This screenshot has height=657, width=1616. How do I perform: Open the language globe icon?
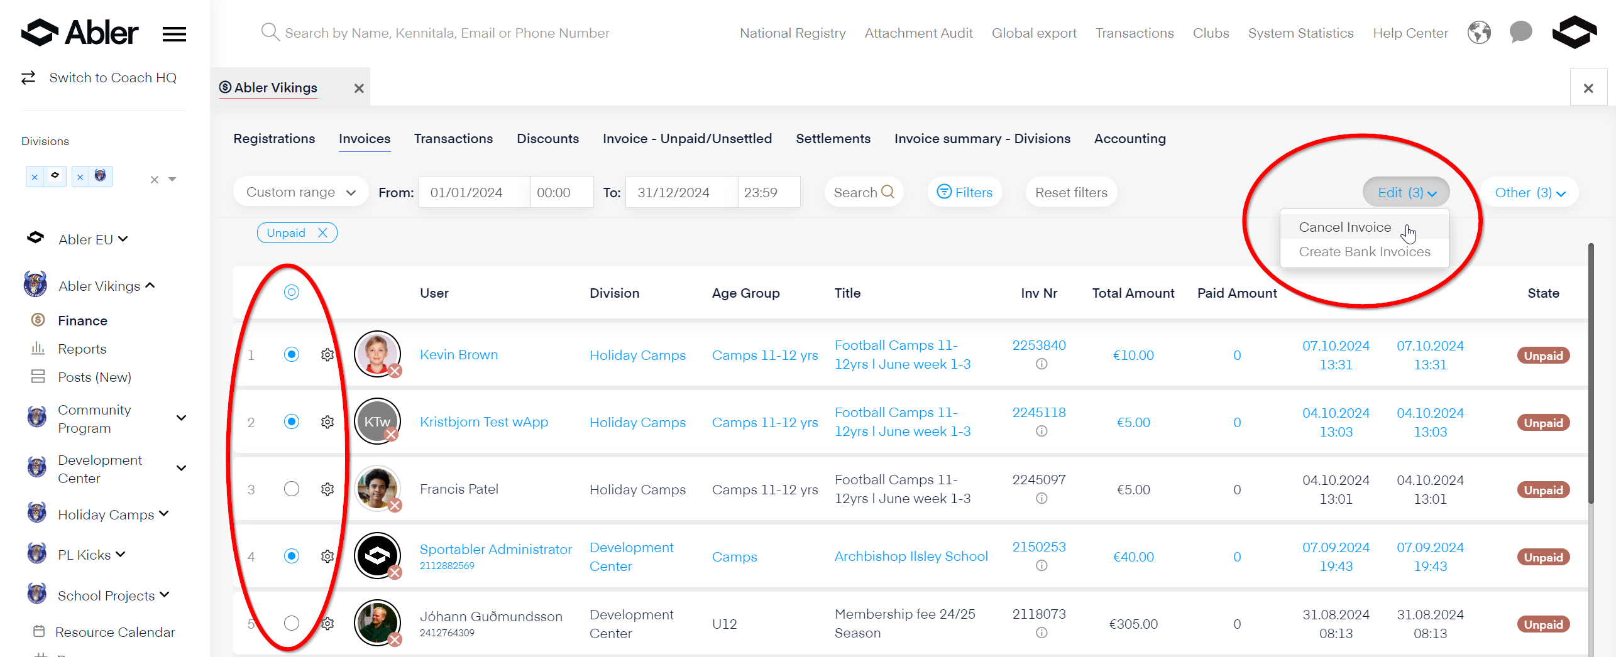1479,33
